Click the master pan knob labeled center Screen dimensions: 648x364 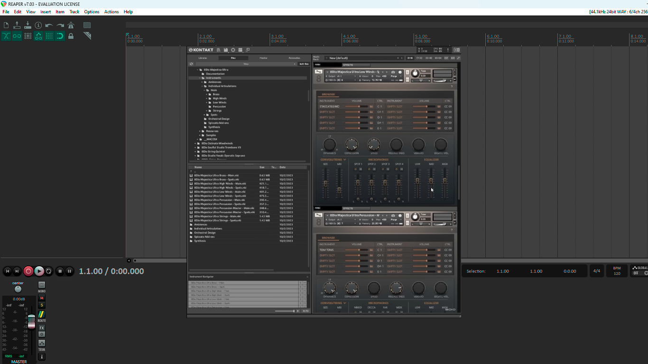click(18, 289)
